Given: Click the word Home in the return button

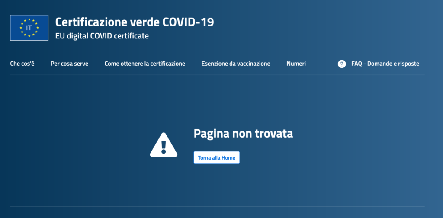Looking at the screenshot, I should [x=228, y=158].
